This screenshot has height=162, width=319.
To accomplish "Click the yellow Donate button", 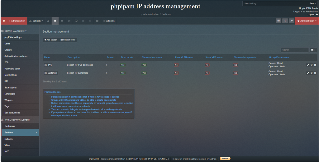I will coord(225,159).
